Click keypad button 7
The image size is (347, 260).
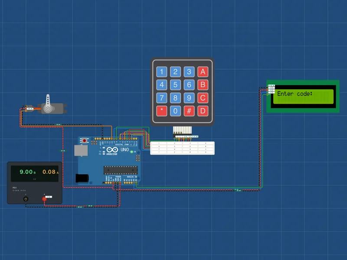click(x=161, y=98)
